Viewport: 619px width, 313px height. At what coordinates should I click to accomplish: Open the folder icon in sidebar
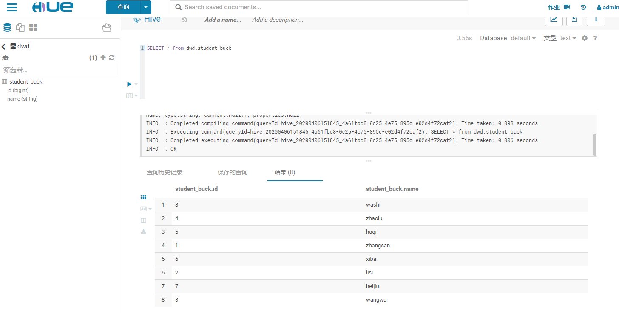pos(107,28)
